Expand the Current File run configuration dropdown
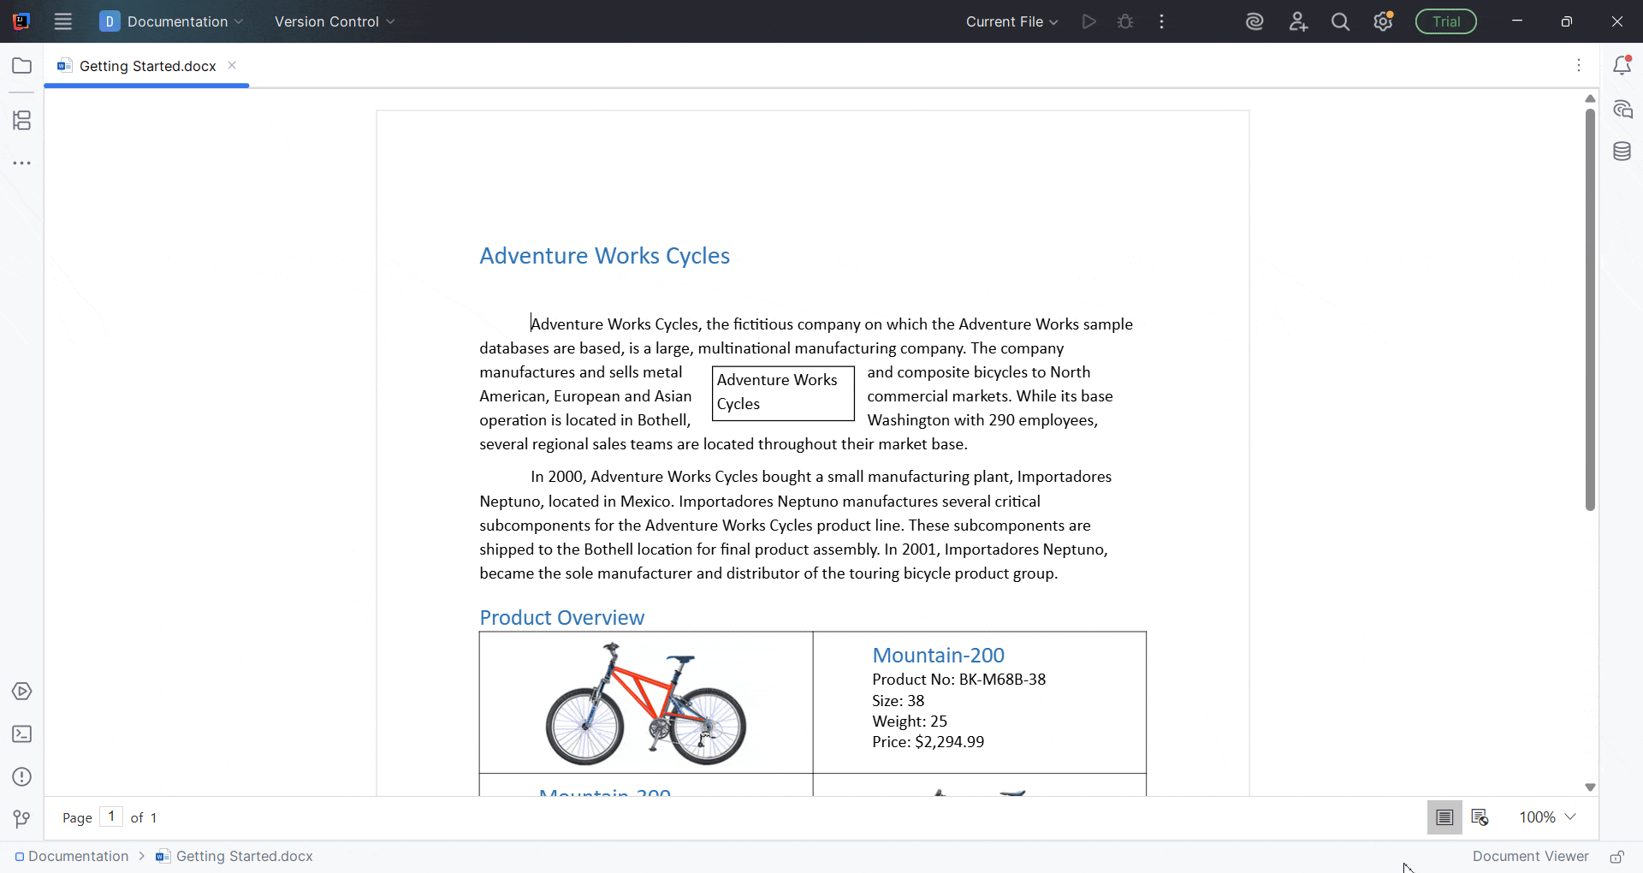Viewport: 1643px width, 873px height. tap(1012, 22)
